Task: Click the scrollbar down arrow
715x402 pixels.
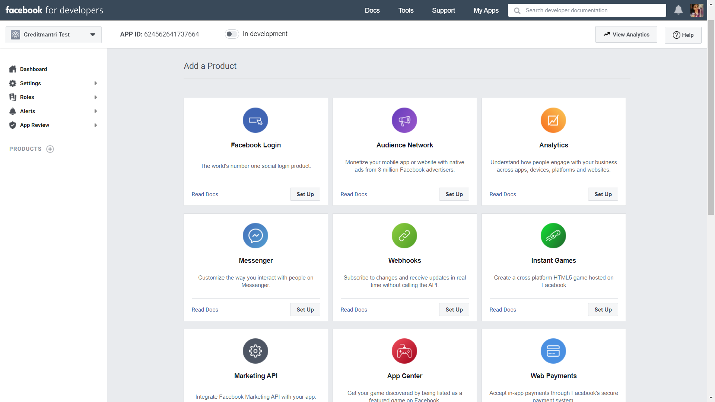Action: (x=711, y=398)
